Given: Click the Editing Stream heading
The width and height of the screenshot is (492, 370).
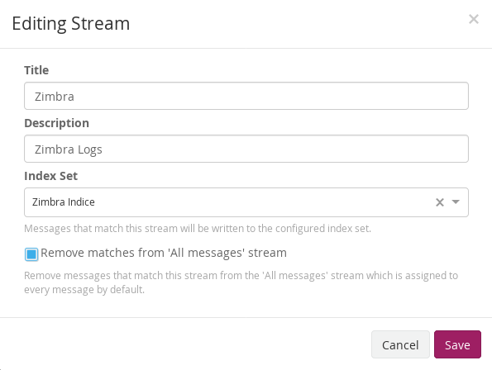Looking at the screenshot, I should click(71, 24).
